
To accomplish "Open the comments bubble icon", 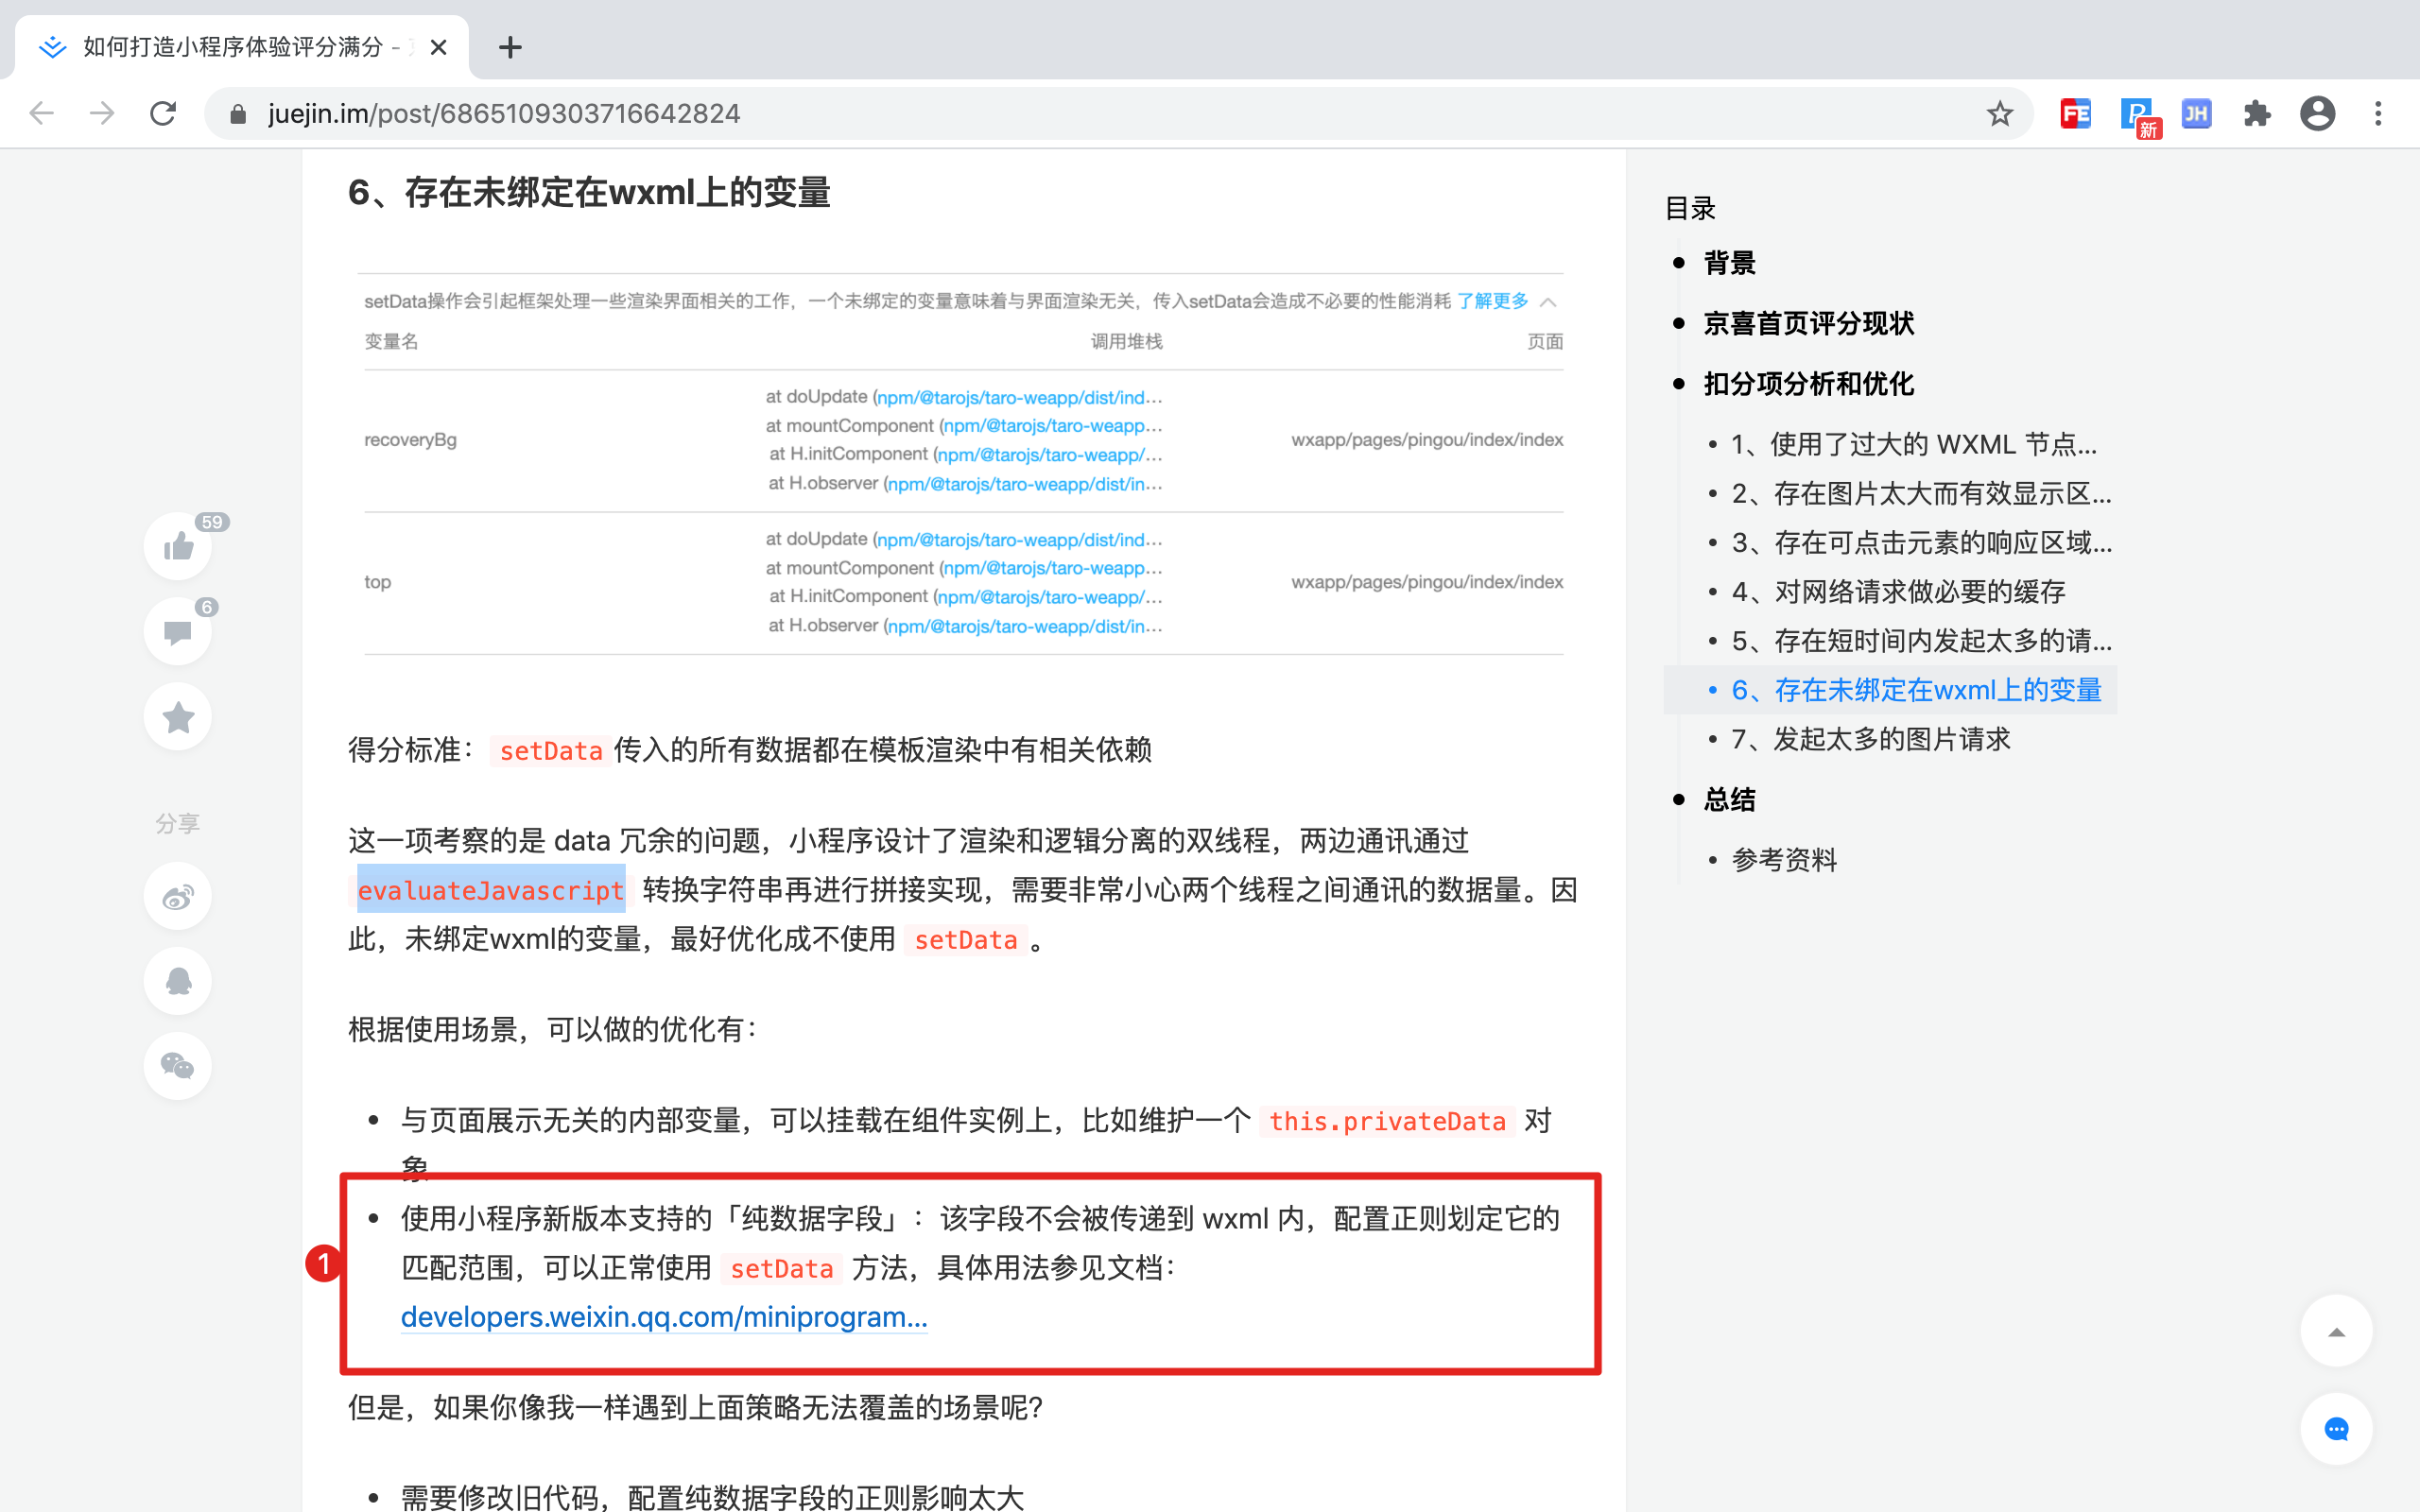I will 178,632.
